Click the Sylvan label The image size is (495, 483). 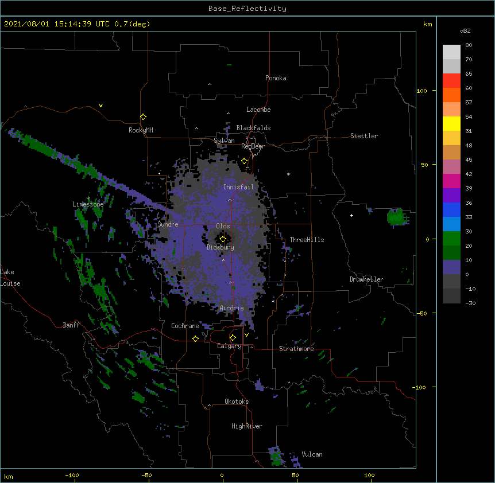click(224, 141)
